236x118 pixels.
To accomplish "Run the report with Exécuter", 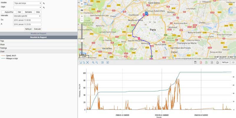I will pos(37,29).
